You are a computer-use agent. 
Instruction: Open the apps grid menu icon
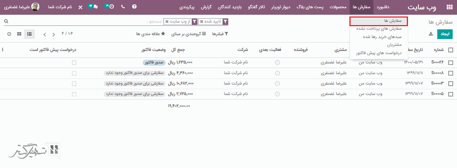tap(449, 7)
